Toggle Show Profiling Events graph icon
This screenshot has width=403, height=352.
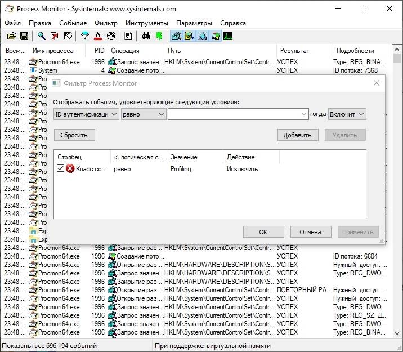click(x=228, y=36)
